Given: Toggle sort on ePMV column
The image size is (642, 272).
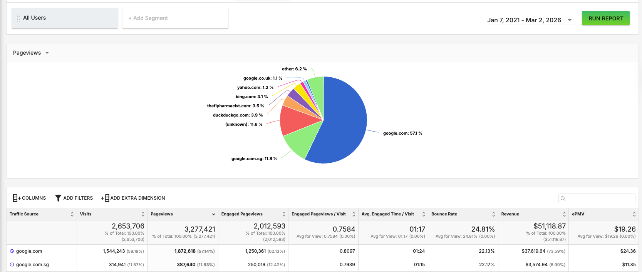Looking at the screenshot, I should coord(634,214).
